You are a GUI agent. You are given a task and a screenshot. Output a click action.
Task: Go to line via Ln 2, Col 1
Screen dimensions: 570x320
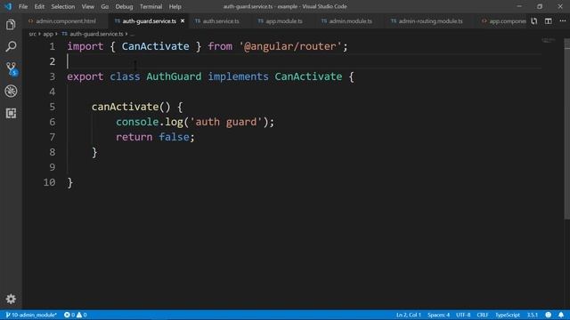pyautogui.click(x=409, y=315)
